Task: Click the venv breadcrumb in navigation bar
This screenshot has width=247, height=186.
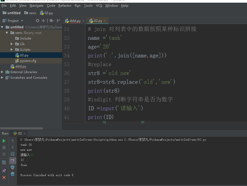Action: [32, 13]
